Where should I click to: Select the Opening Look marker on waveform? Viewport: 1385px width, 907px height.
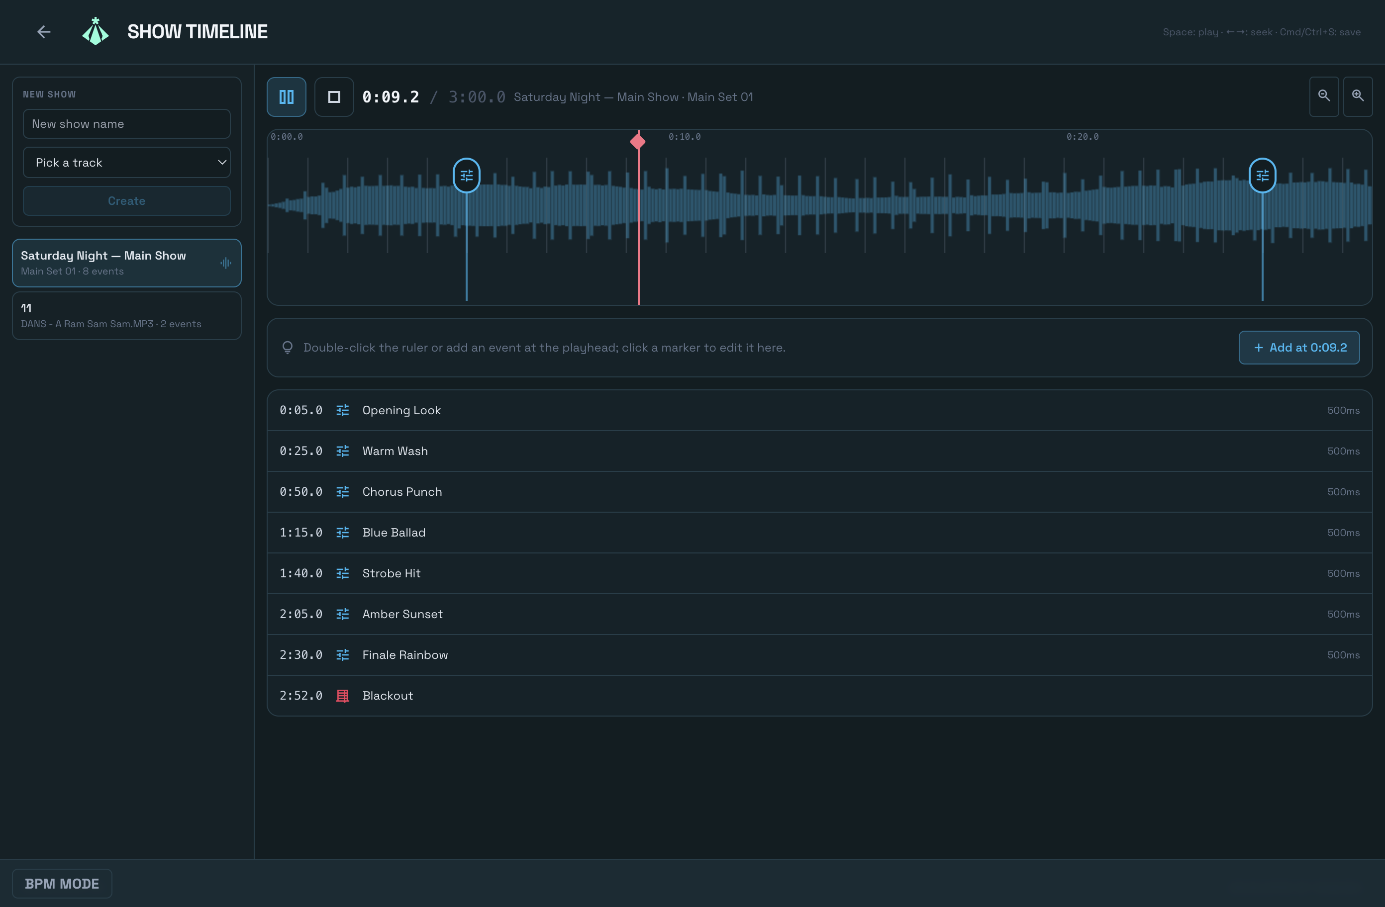click(x=467, y=175)
